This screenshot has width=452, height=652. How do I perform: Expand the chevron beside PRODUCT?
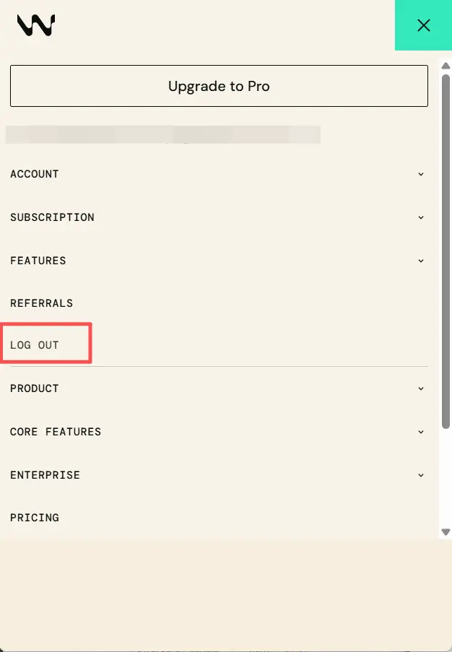421,388
